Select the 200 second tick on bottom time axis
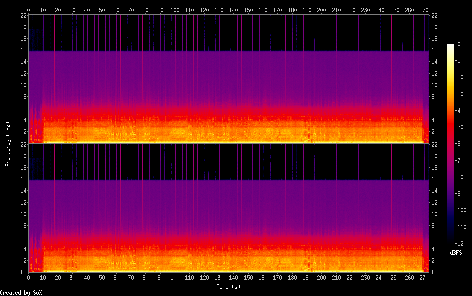 [x=321, y=277]
